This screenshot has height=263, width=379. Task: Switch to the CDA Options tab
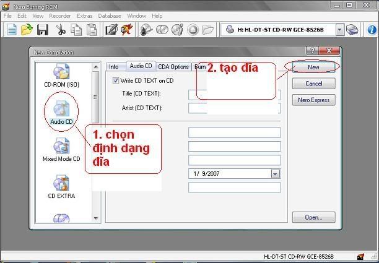click(x=173, y=67)
